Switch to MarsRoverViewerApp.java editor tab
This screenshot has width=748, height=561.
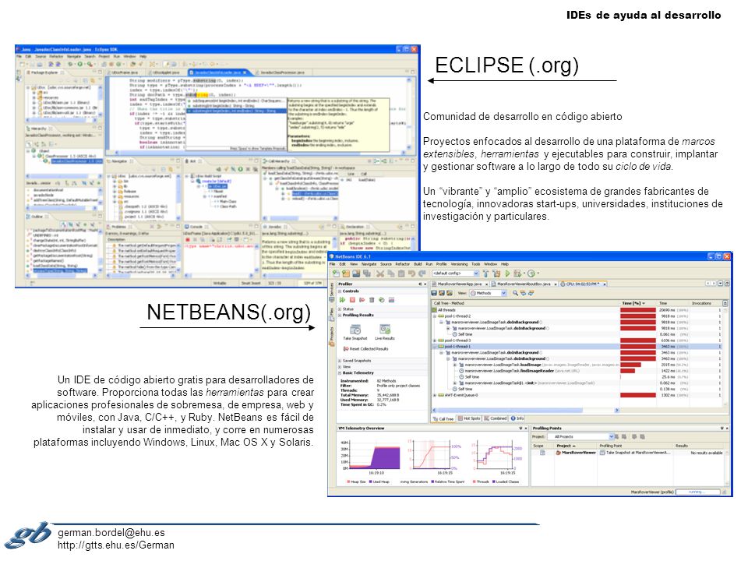(460, 284)
